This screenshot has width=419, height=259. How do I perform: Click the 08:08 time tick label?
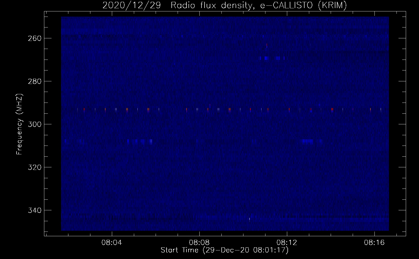(199, 243)
